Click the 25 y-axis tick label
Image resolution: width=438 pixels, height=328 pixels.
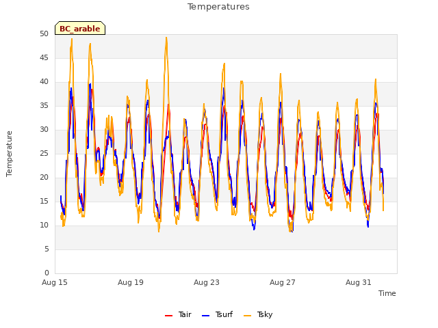pos(44,153)
